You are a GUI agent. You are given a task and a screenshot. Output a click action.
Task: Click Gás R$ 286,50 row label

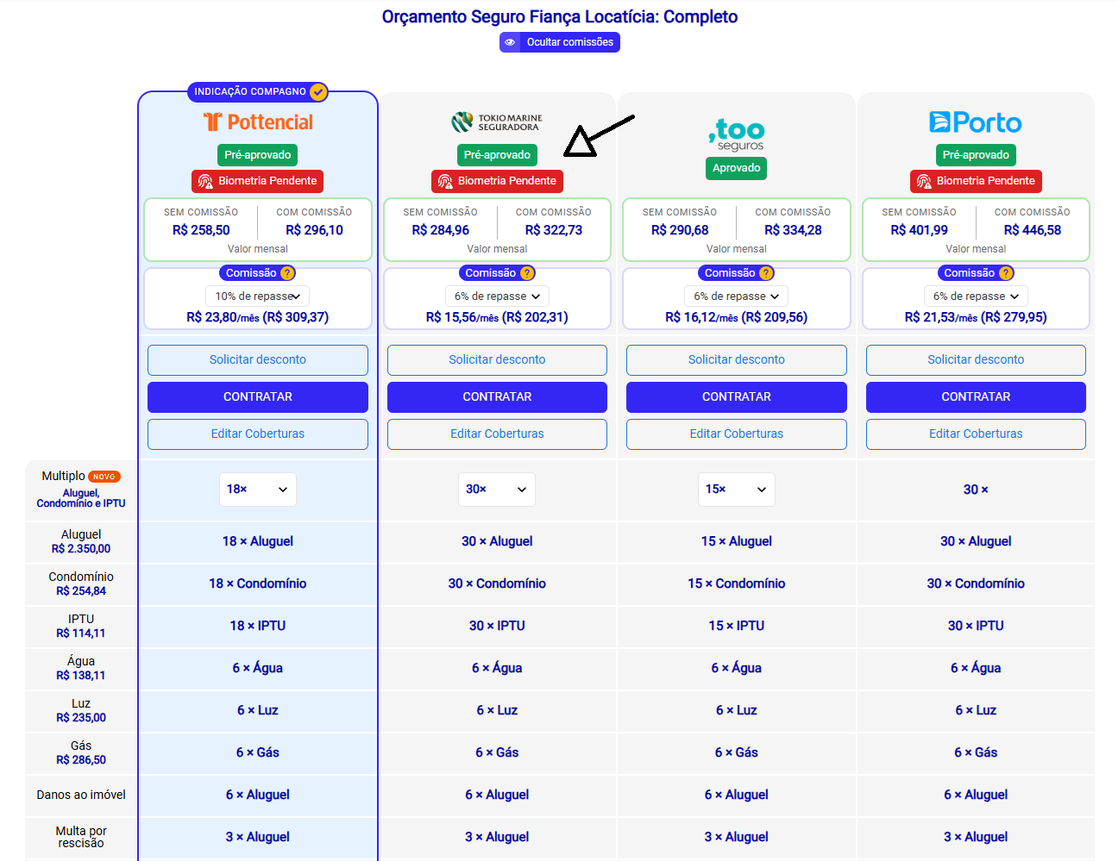pyautogui.click(x=81, y=752)
